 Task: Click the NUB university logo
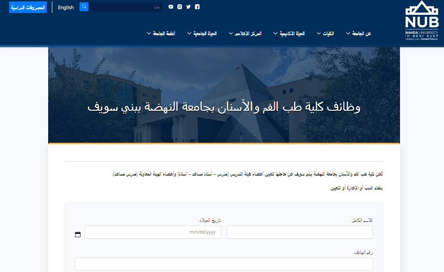[421, 21]
